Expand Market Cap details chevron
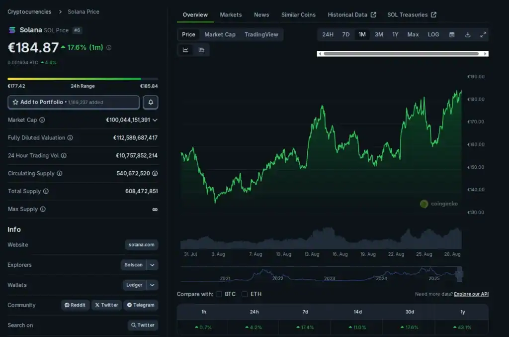Image resolution: width=509 pixels, height=337 pixels. 155,120
